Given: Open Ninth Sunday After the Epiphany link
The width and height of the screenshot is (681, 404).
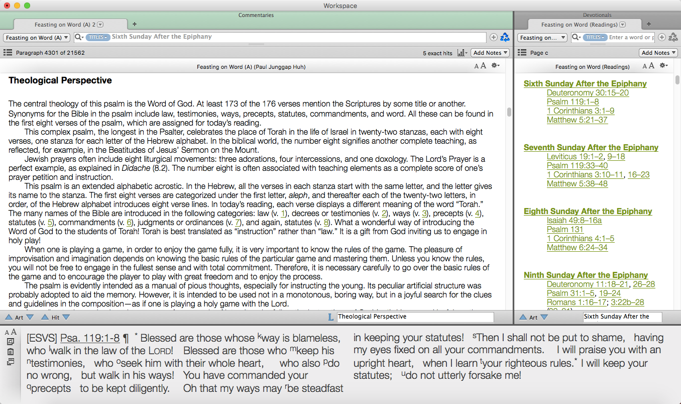Looking at the screenshot, I should (586, 275).
